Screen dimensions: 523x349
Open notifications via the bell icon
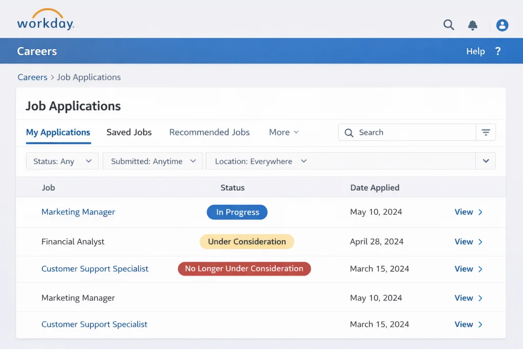coord(473,25)
